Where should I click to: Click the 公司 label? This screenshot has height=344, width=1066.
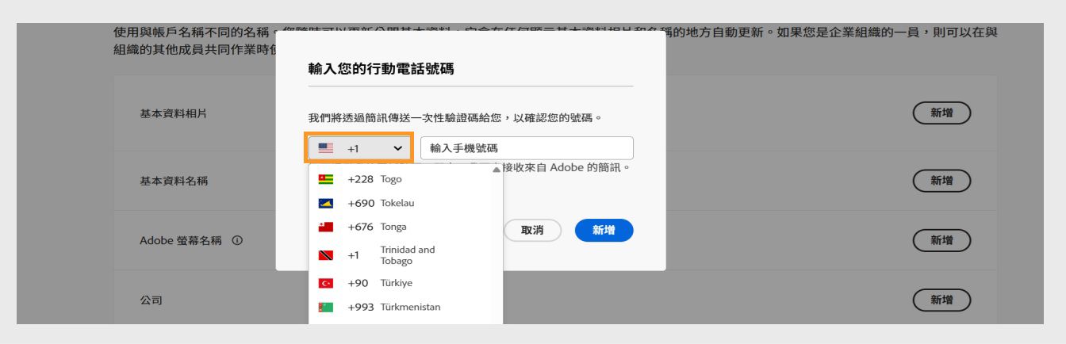[x=151, y=300]
